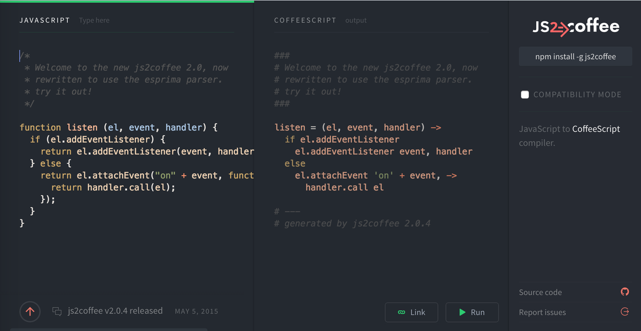Click the '} else {' line in JavaScript

(x=51, y=164)
